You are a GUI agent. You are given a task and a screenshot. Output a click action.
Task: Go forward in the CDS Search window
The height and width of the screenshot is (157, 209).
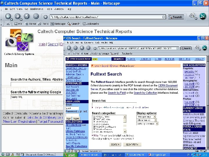[x=75, y=48]
